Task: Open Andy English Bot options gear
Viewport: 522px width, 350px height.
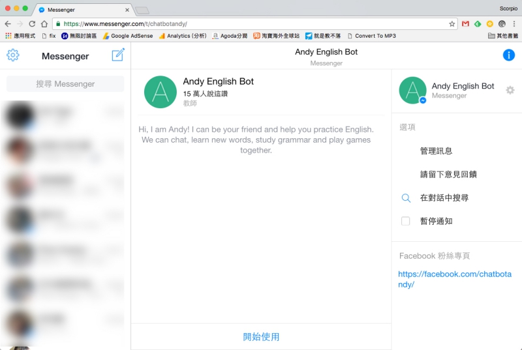Action: point(510,91)
